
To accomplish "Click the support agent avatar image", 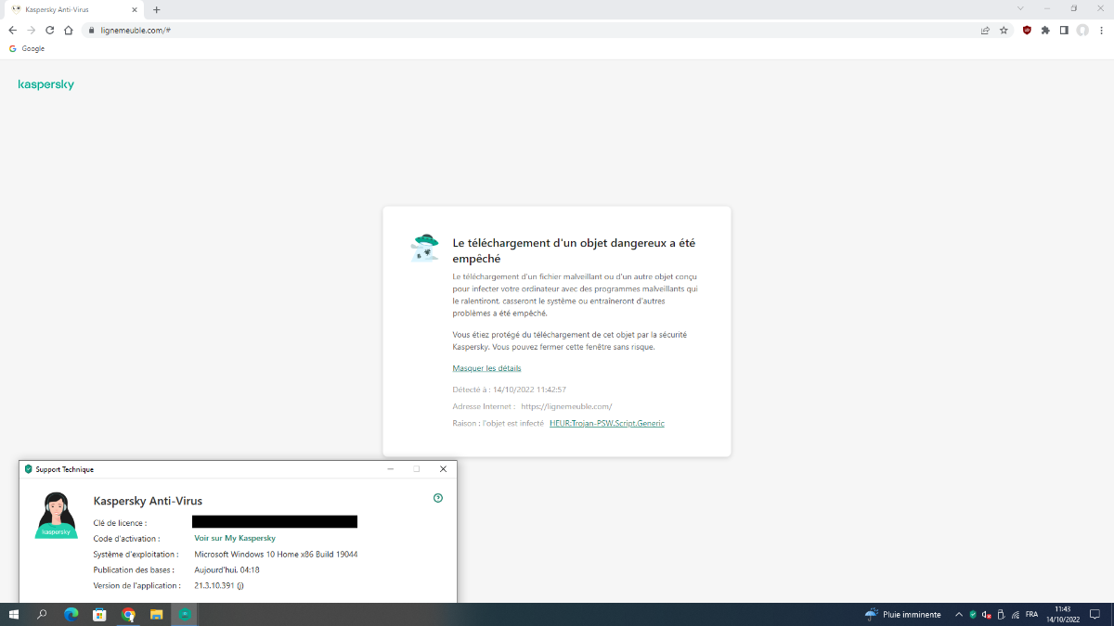I will click(56, 516).
